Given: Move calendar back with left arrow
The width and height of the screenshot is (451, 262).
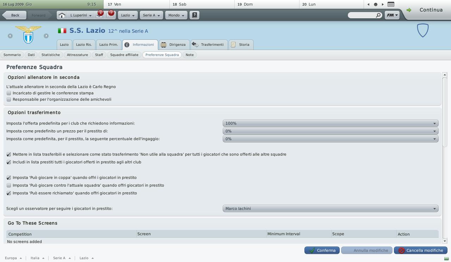Looking at the screenshot, I should (x=368, y=4).
